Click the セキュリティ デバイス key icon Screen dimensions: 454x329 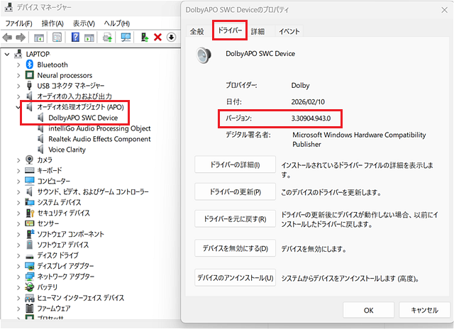30,213
